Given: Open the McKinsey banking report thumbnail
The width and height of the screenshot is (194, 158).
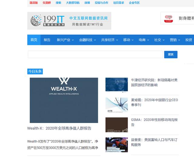Looking at the screenshot, I should click(116, 105).
